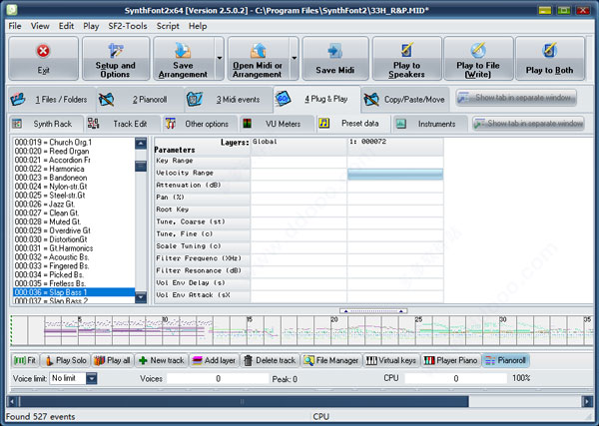Open the Voice limit dropdown

tap(91, 378)
